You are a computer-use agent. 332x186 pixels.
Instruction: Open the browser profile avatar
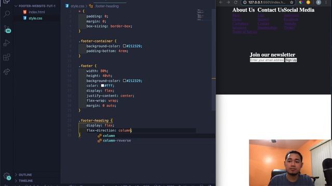point(319,2)
